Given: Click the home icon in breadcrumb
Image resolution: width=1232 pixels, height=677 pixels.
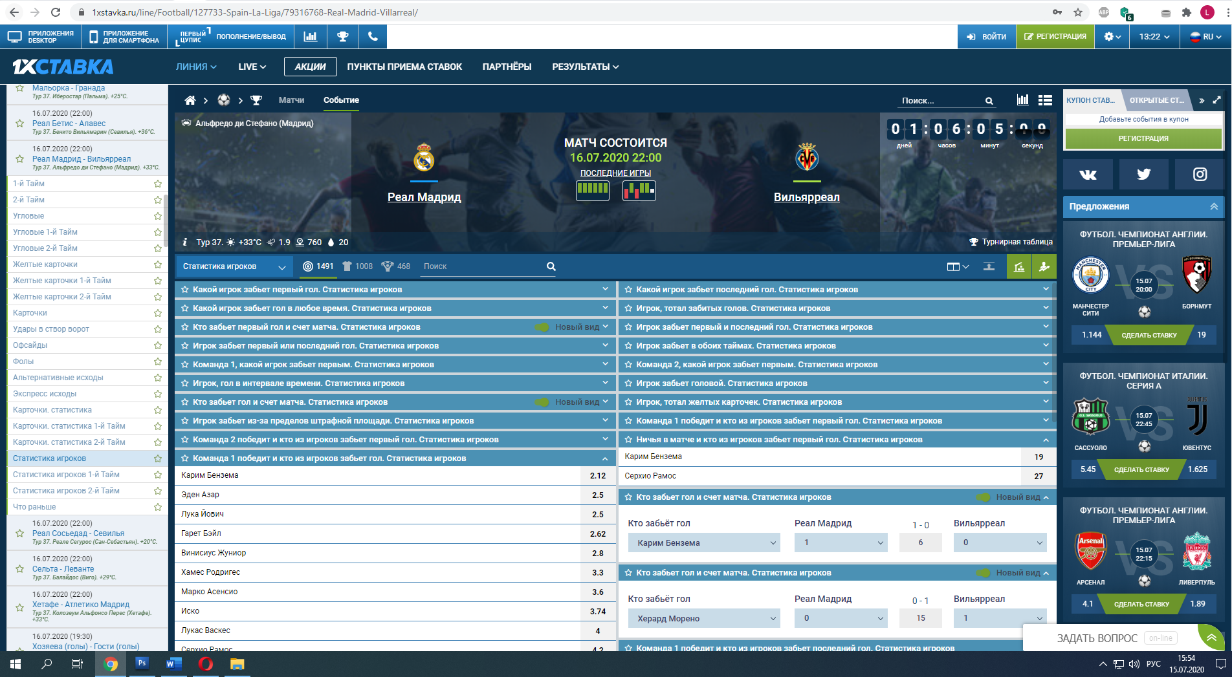Looking at the screenshot, I should (x=190, y=100).
